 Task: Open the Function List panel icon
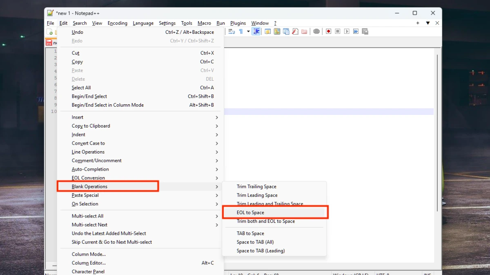tap(295, 31)
